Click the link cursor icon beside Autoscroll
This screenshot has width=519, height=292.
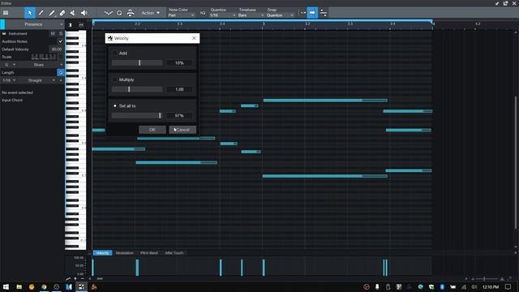(302, 13)
